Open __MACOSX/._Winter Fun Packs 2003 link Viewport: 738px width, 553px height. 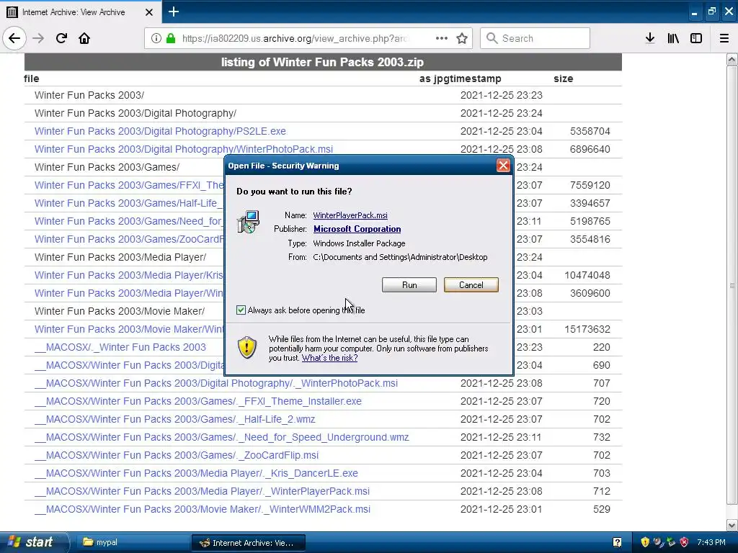[x=120, y=347]
